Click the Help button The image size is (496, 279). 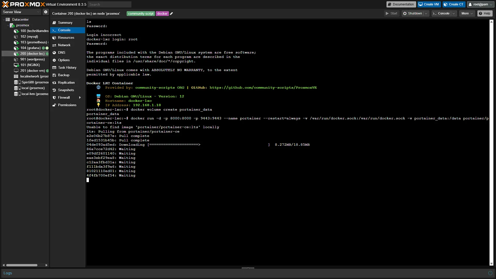pyautogui.click(x=485, y=13)
